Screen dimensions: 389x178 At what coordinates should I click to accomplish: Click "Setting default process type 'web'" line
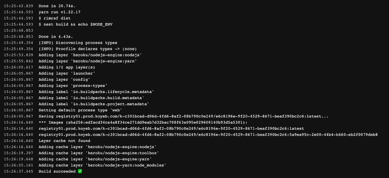[80, 110]
